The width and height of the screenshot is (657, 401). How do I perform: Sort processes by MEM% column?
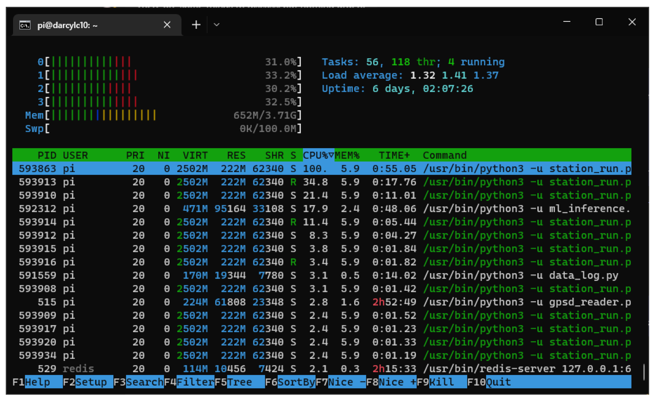coord(347,155)
